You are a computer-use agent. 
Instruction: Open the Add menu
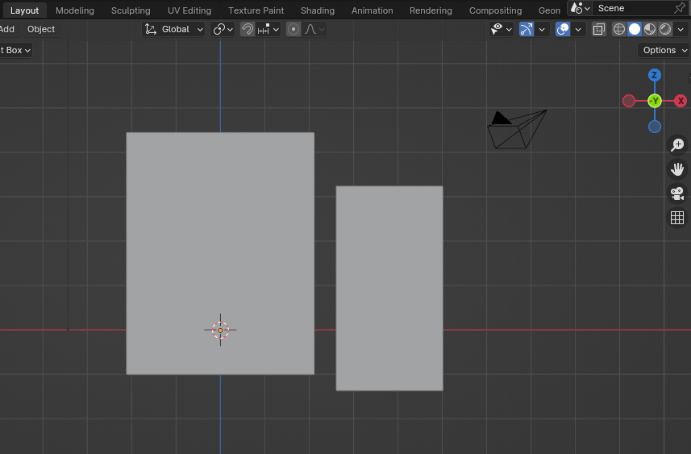coord(7,29)
